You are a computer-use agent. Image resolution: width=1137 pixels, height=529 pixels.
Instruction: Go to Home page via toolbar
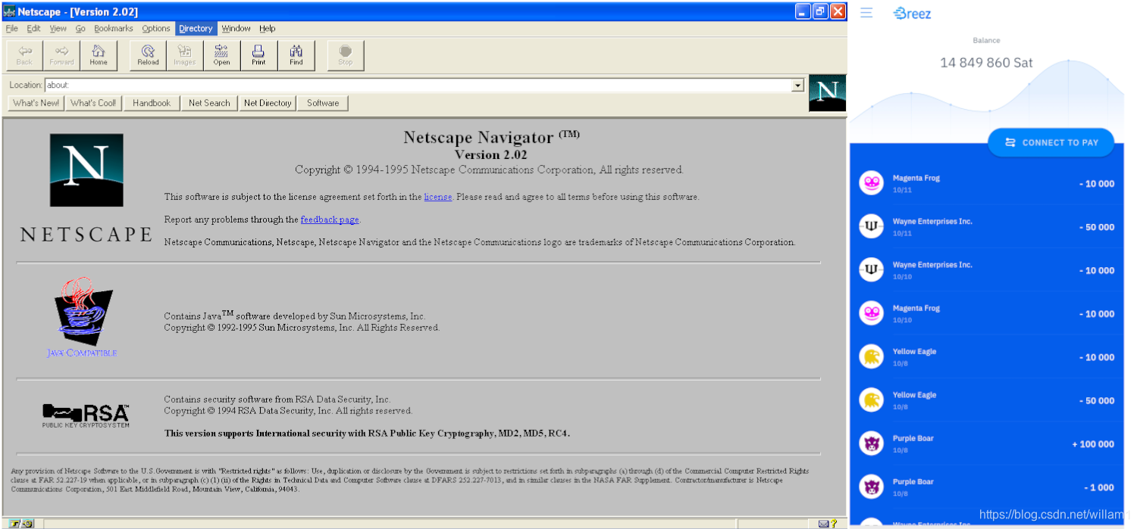tap(99, 55)
